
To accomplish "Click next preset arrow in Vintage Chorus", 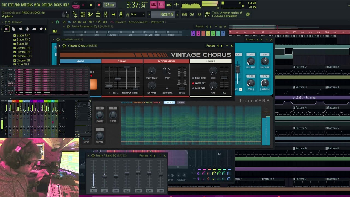I will [x=221, y=46].
